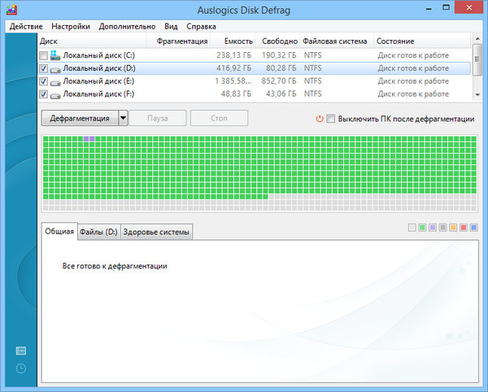The width and height of the screenshot is (488, 392).
Task: Click the Auslogics app icon in the title bar
Action: 11,11
